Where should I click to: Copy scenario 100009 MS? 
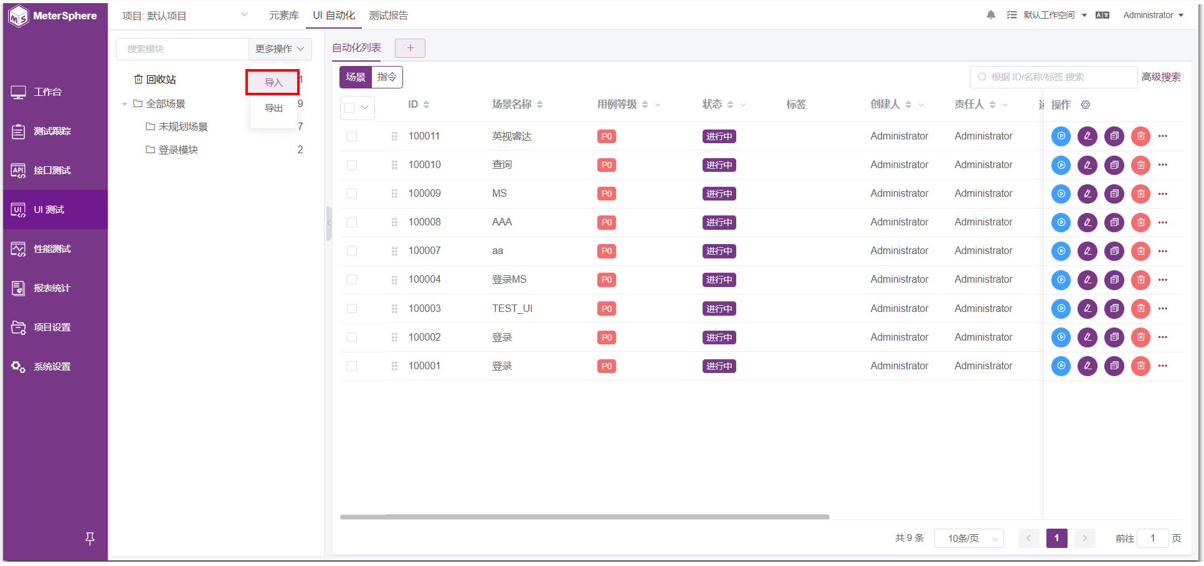(1114, 194)
